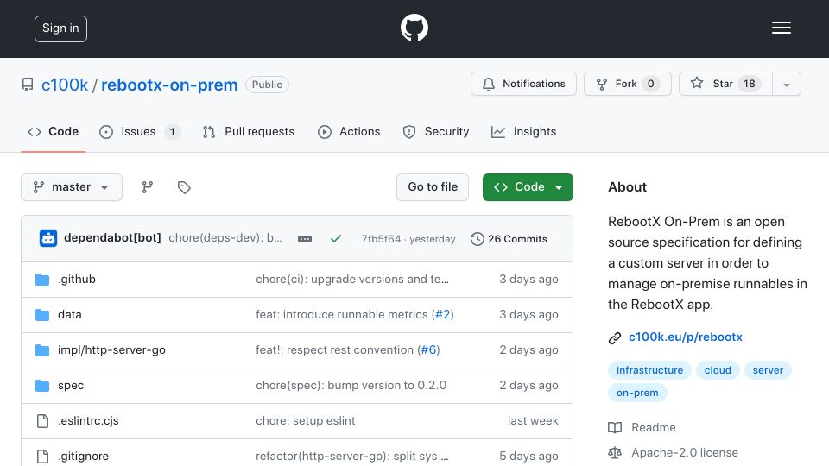Select the cloud topic tag
Viewport: 829px width, 466px height.
pyautogui.click(x=718, y=370)
